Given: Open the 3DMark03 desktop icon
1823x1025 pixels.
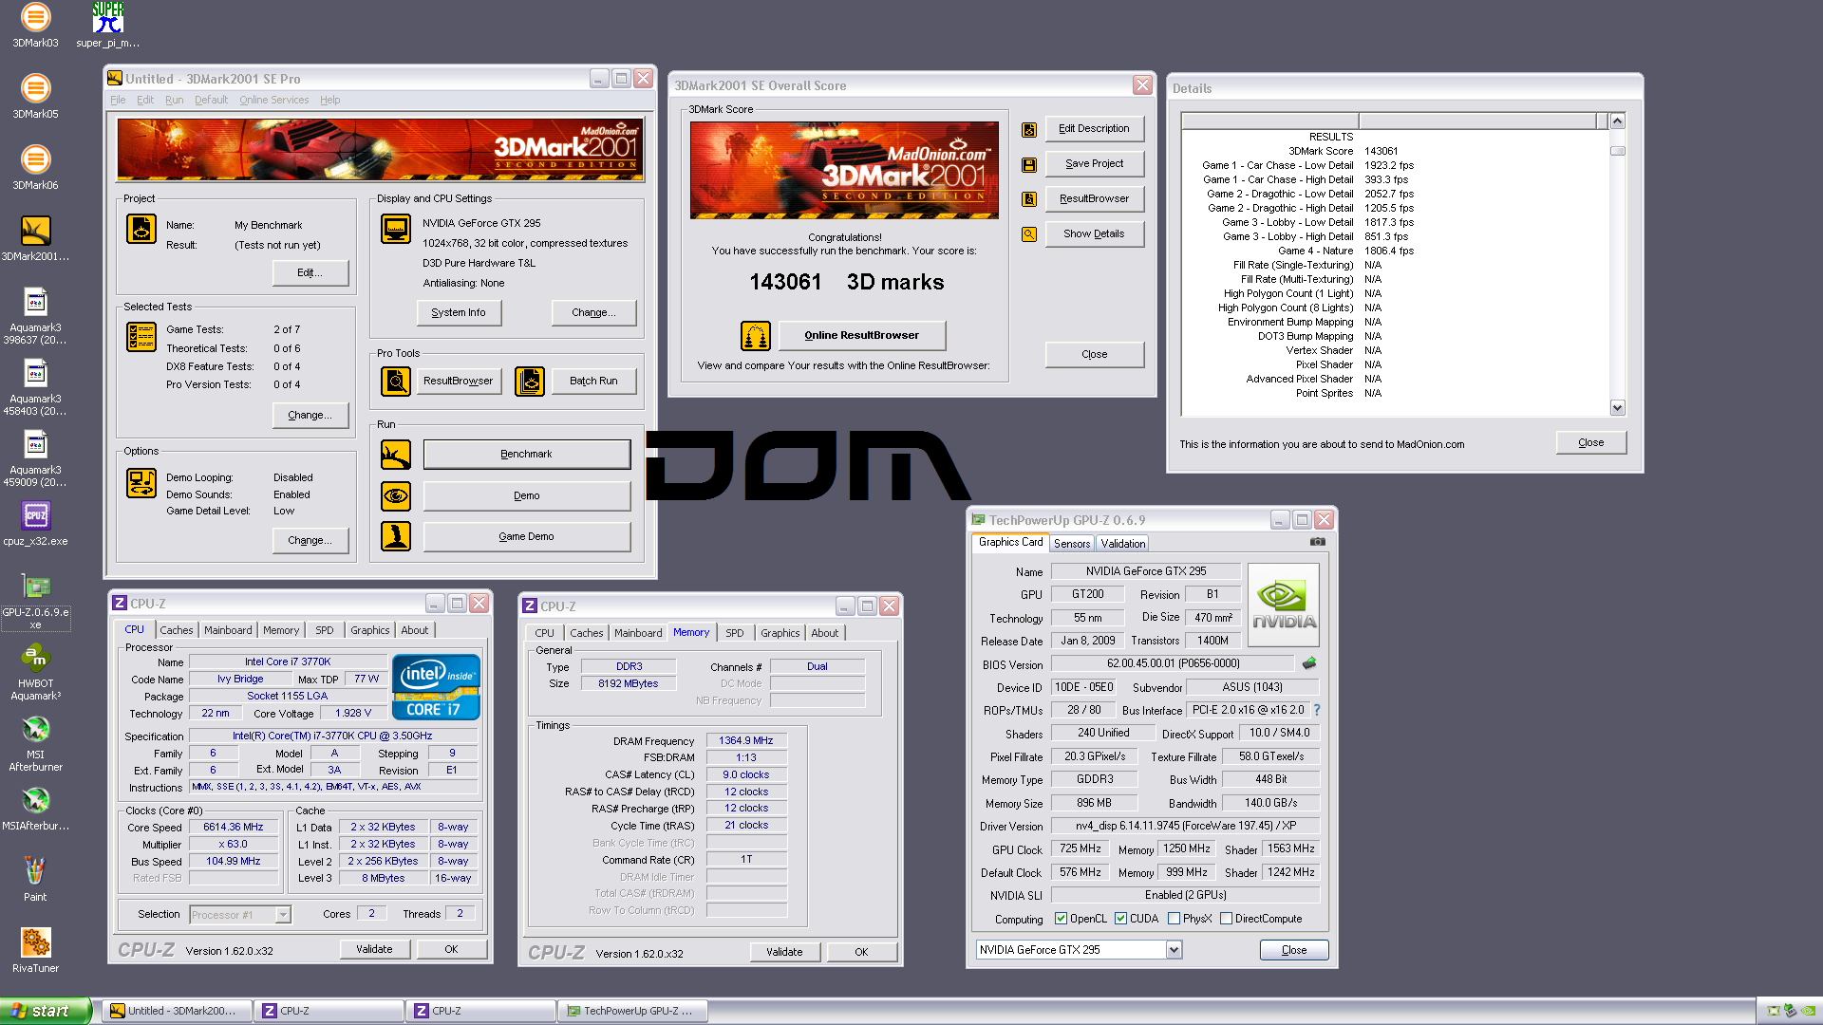Looking at the screenshot, I should click(35, 26).
